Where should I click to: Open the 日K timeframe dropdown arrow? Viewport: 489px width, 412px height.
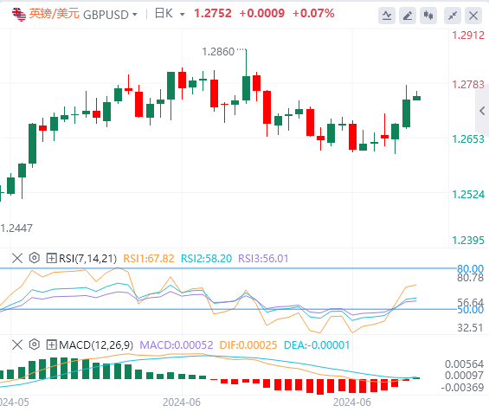pyautogui.click(x=182, y=15)
